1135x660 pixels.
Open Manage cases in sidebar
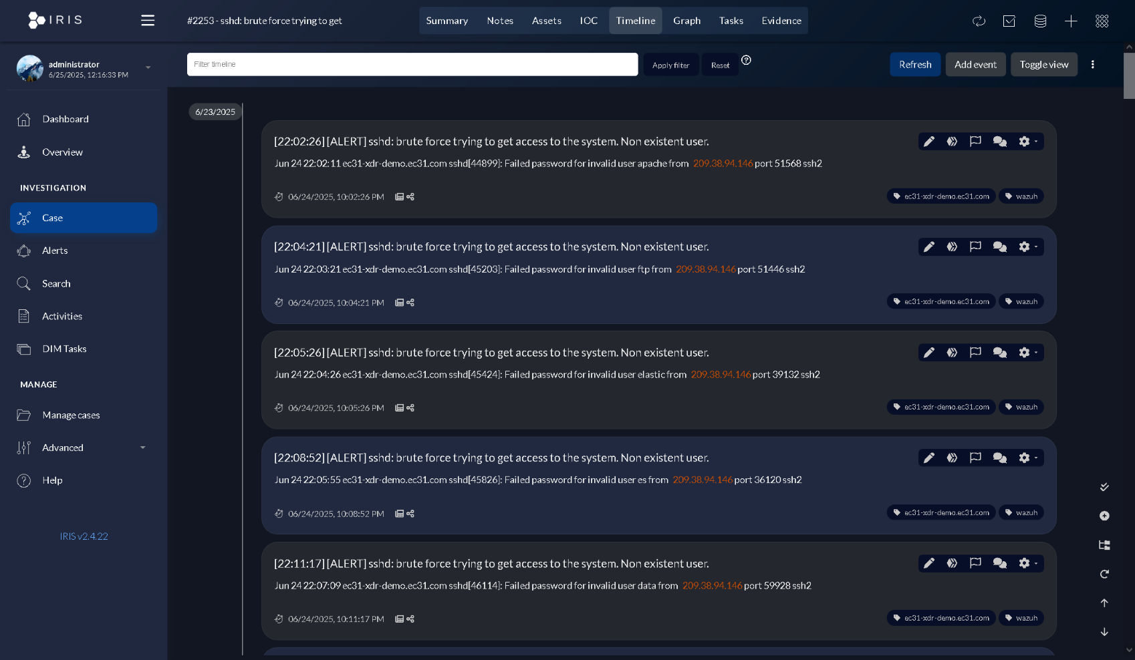point(84,415)
